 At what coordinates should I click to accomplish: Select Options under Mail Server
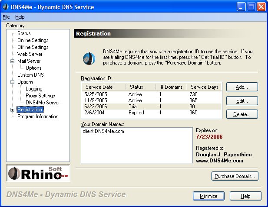tap(33, 68)
